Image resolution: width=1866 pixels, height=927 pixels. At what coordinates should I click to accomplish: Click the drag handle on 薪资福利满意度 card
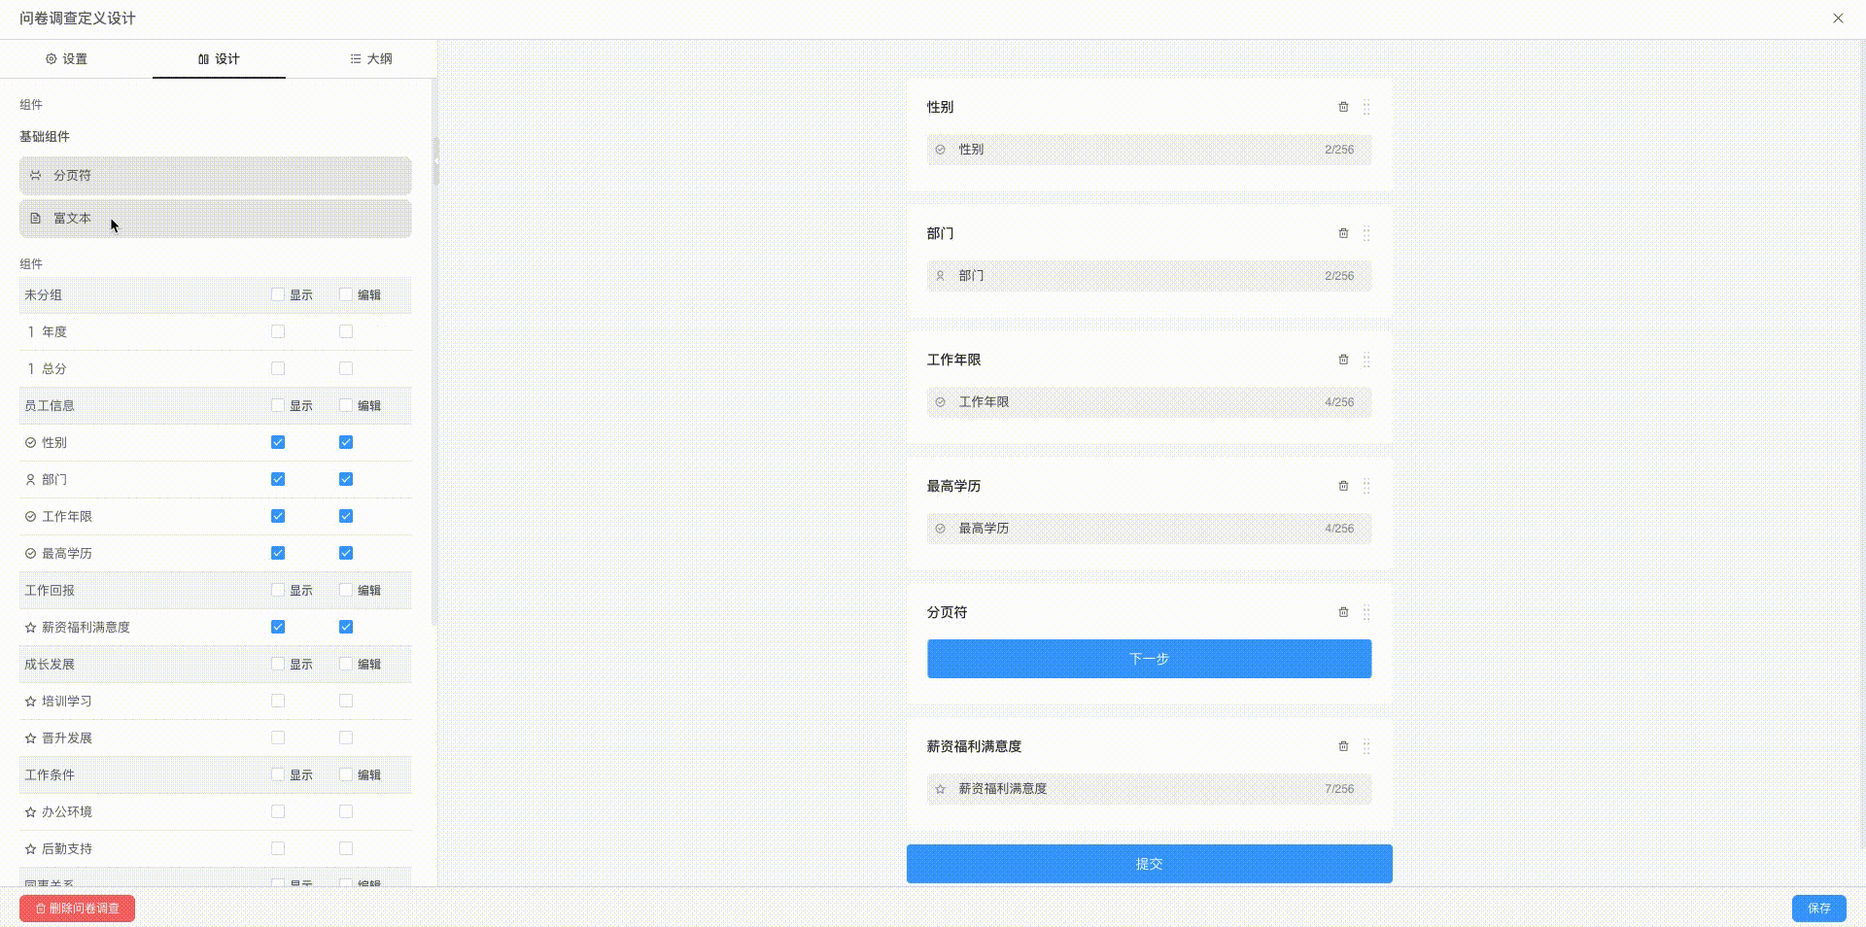pos(1366,746)
